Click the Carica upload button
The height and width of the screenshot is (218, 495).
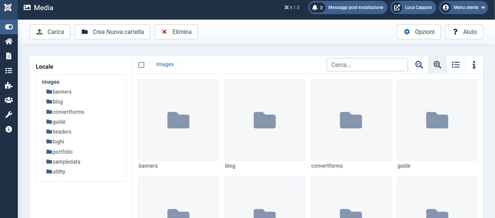(50, 32)
